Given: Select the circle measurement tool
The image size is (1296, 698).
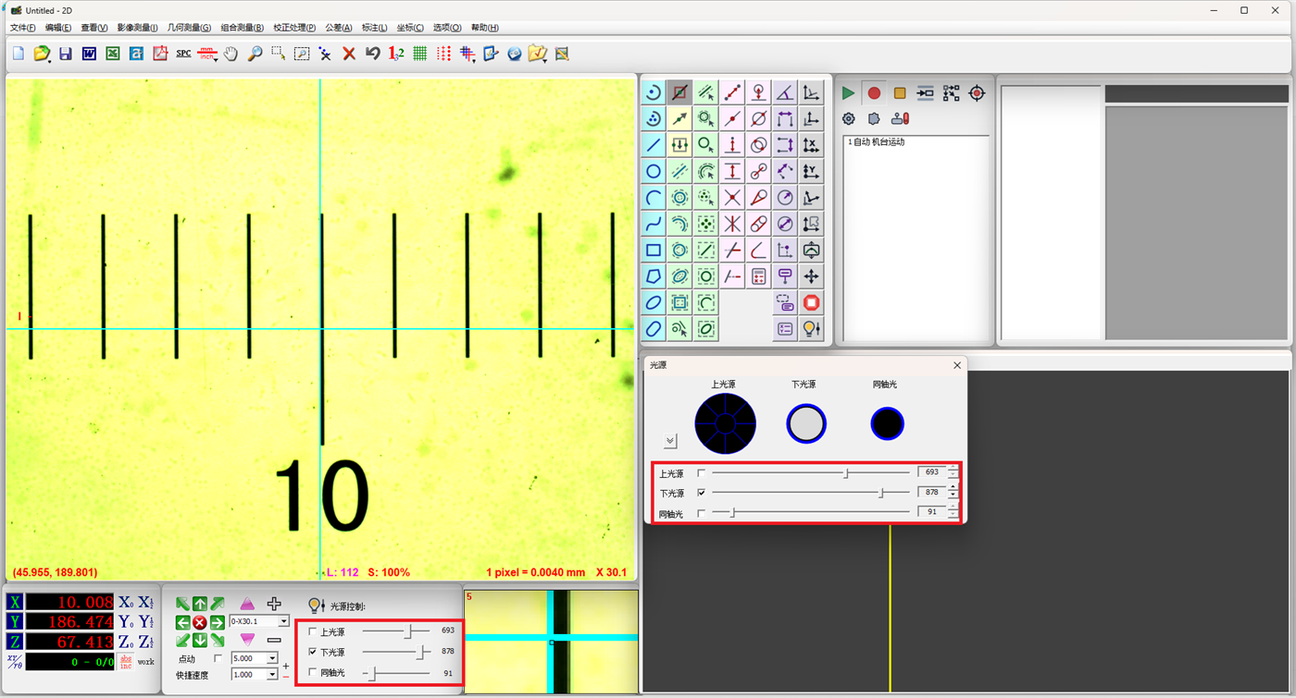Looking at the screenshot, I should (x=654, y=171).
